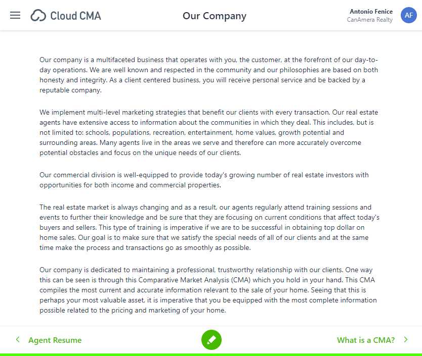Tap the edit pencil button at page bottom
The height and width of the screenshot is (356, 422).
[x=212, y=340]
